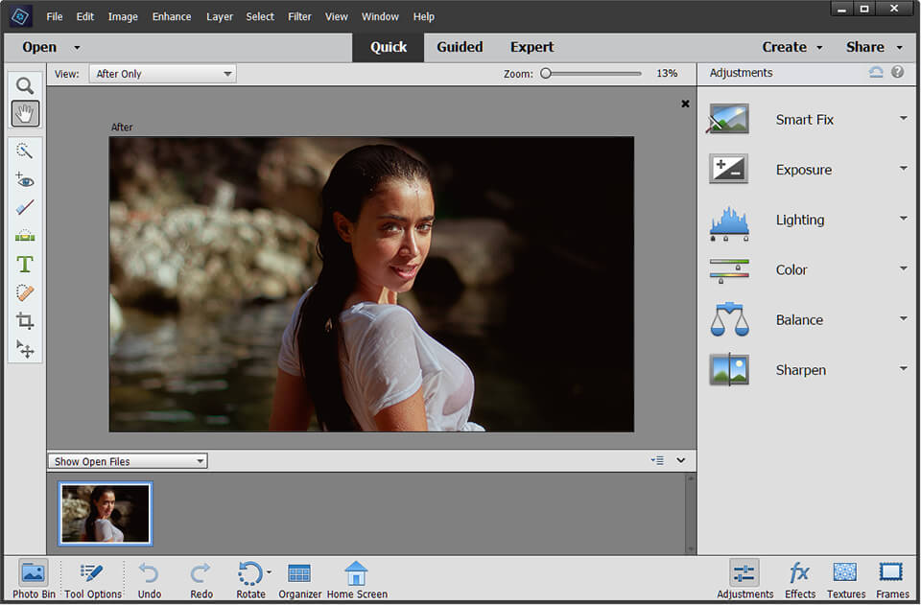Open the View dropdown showing After Only
The width and height of the screenshot is (921, 605).
161,73
